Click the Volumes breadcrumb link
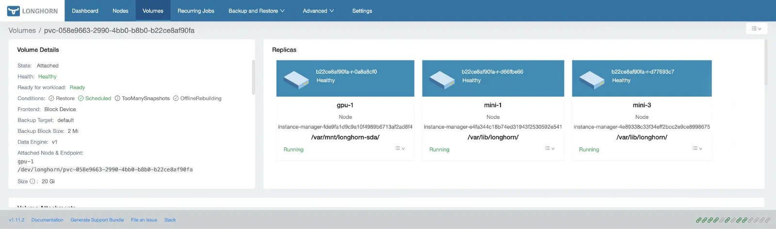Viewport: 776px width, 229px height. click(x=22, y=30)
